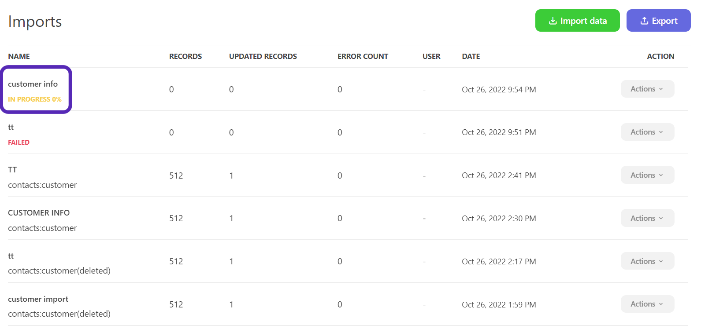701x329 pixels.
Task: Click the IN PROGRESS 0% status
Action: (x=34, y=99)
